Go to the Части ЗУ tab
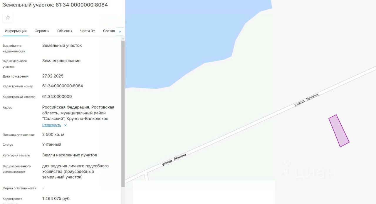The height and width of the screenshot is (204, 376). tap(88, 31)
